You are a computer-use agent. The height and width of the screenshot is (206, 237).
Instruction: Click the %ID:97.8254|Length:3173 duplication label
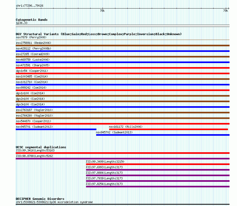[x=104, y=184]
